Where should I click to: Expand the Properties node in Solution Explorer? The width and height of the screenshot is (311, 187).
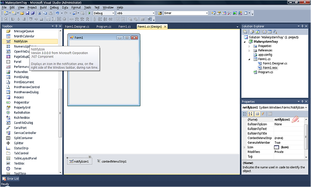pos(249,46)
